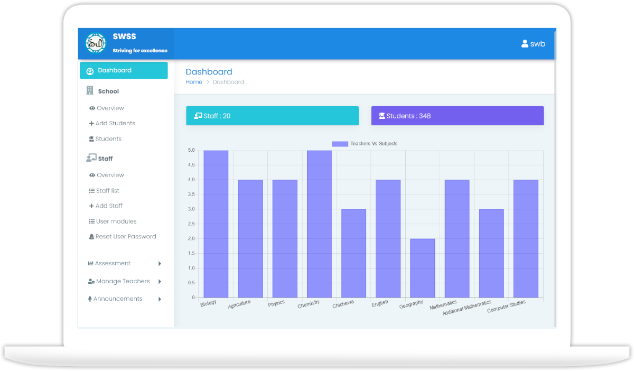Click the SWSS school logo icon

(96, 43)
